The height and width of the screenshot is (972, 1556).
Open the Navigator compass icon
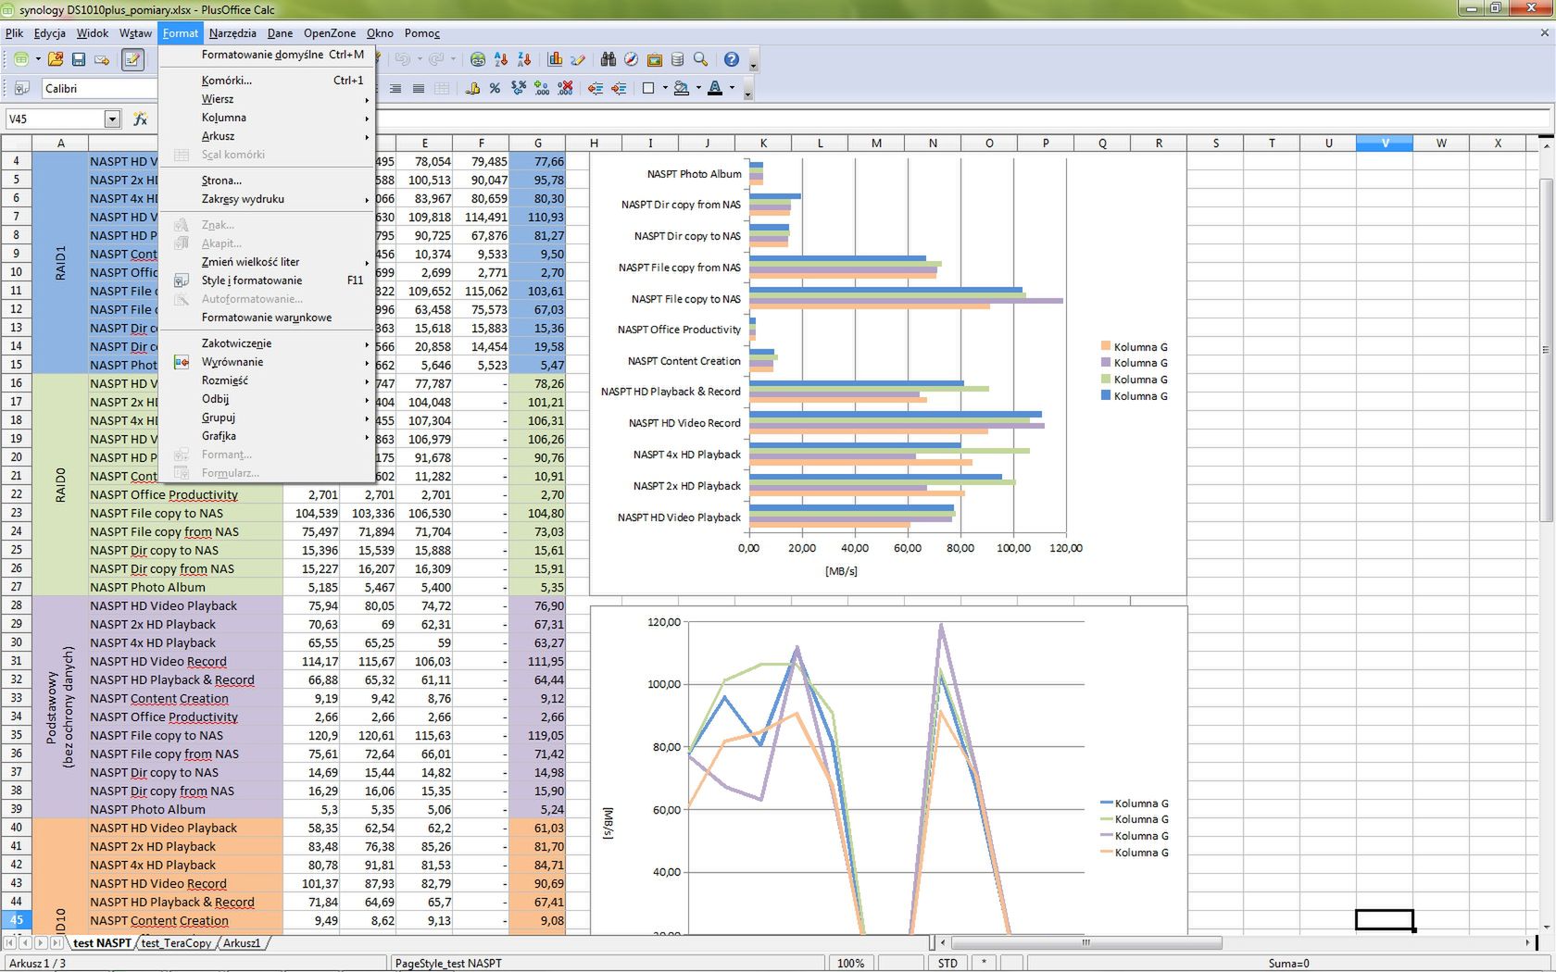632,59
